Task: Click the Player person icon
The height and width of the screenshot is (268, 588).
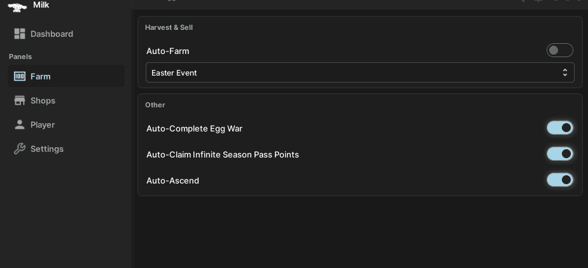Action: click(x=19, y=124)
